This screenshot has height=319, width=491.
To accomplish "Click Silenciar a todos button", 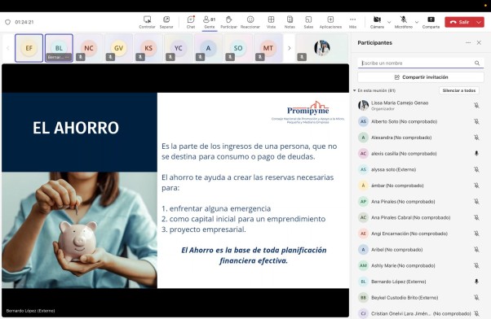I will pos(458,90).
